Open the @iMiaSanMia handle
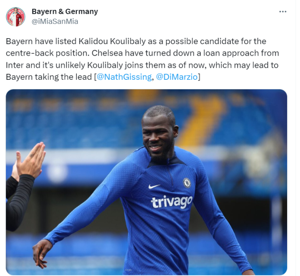Screen dimensions: 300x276 [x=55, y=21]
